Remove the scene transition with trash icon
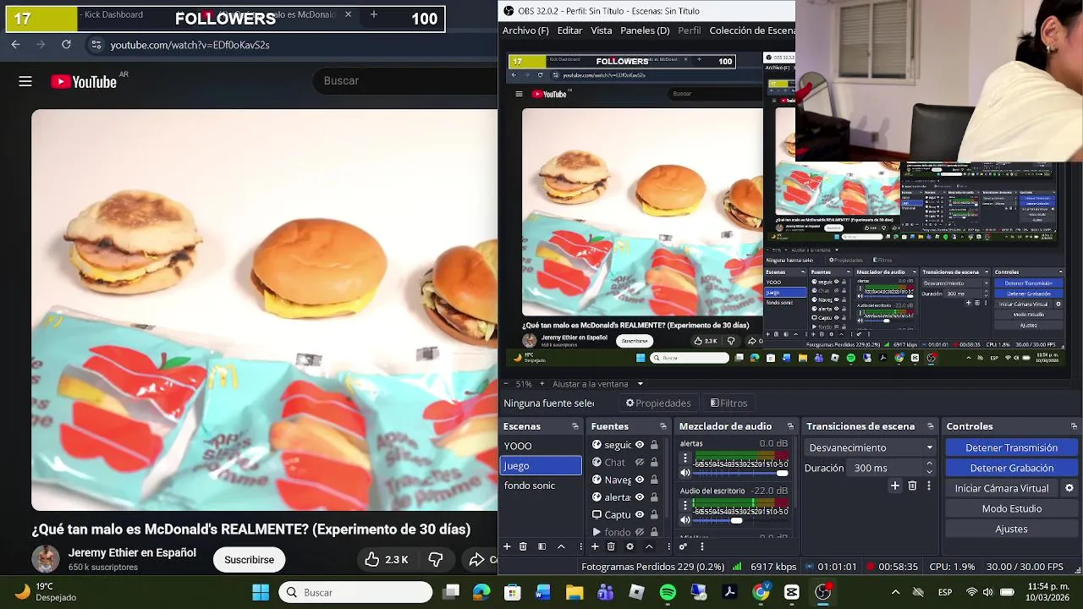 tap(912, 486)
